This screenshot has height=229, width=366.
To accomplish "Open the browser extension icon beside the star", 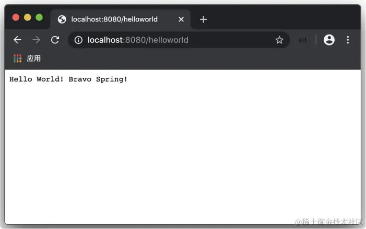I will [x=302, y=40].
